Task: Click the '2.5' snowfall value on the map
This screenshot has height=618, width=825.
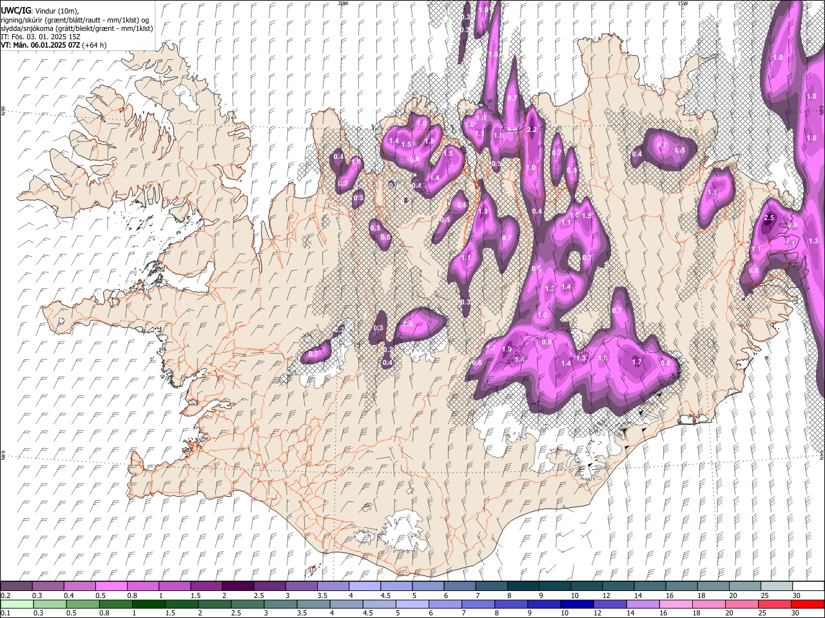Action: coord(768,218)
